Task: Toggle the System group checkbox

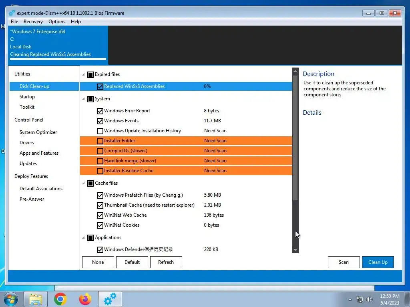Action: 90,99
